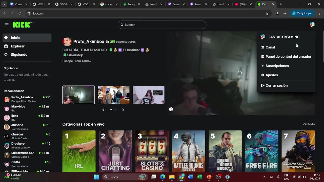Go back in browser history
The height and width of the screenshot is (182, 324).
5,13
